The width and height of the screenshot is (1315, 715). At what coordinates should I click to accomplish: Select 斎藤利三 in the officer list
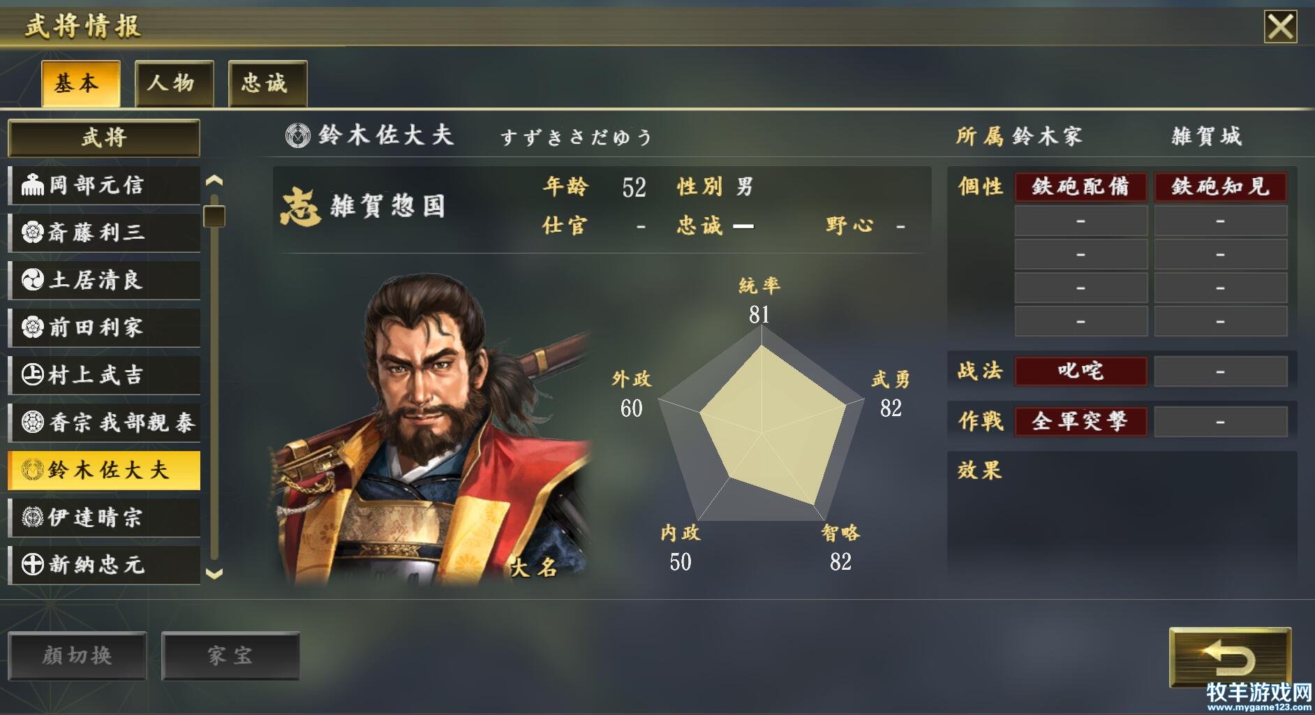(104, 233)
